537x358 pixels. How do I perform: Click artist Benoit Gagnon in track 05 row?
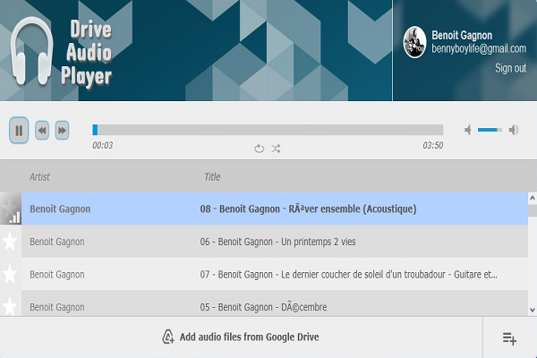point(57,307)
